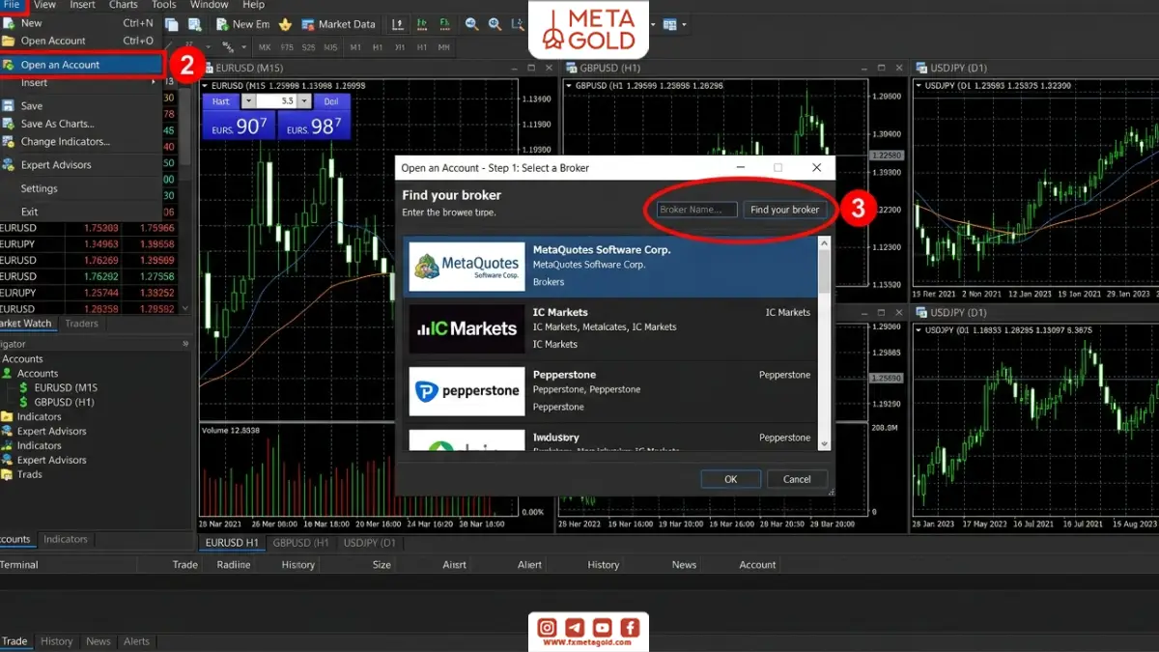
Task: Switch to the GBPUSD (H1) chart tab
Action: (301, 543)
